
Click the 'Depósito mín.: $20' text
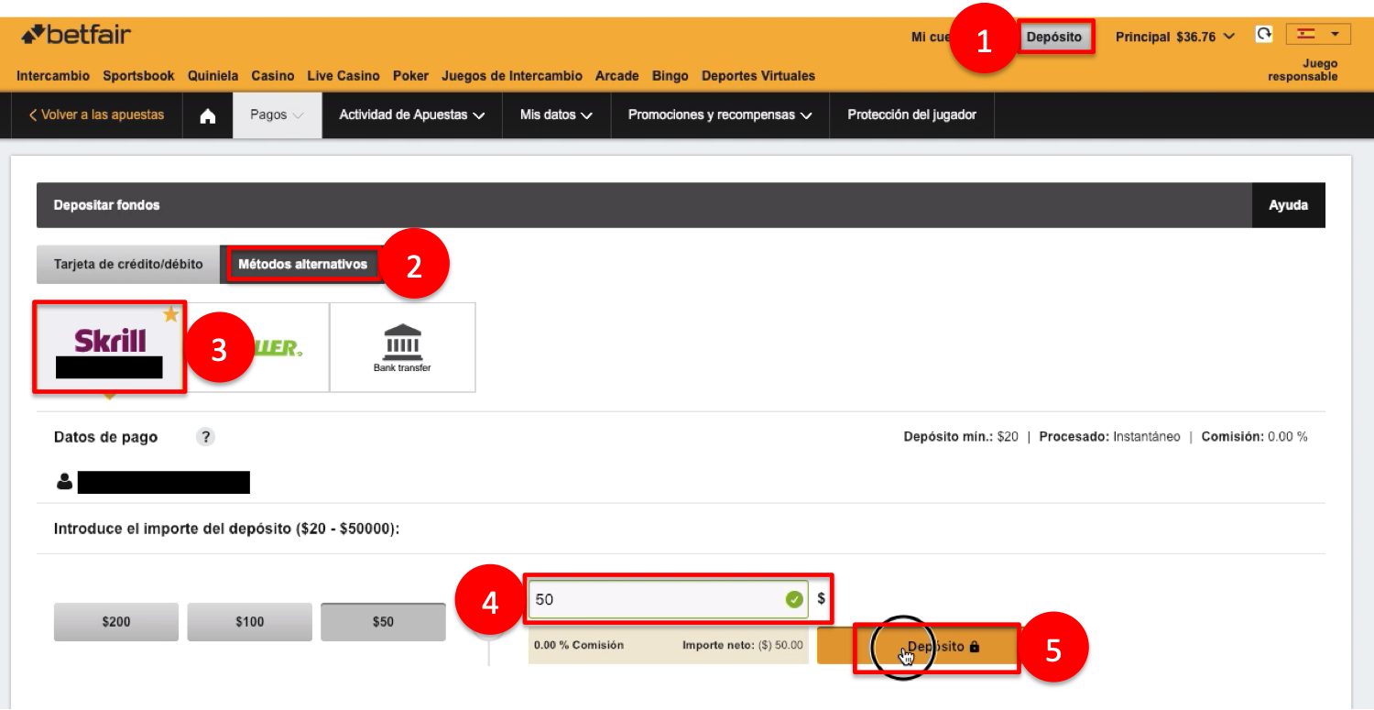961,437
